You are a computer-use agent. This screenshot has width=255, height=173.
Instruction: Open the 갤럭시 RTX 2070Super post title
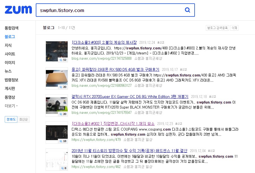130,97
